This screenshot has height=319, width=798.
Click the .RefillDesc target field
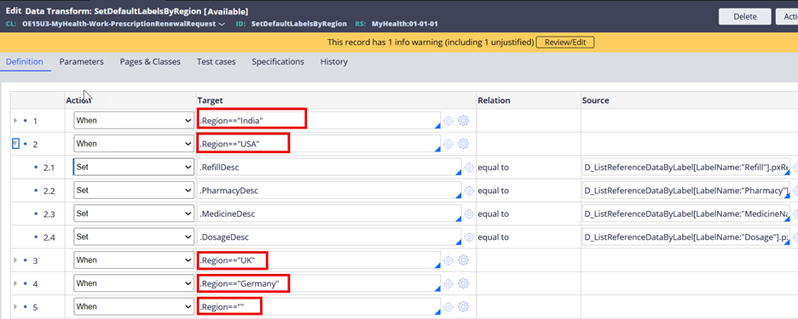click(x=329, y=167)
